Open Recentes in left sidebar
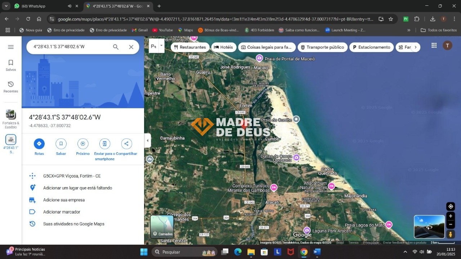461x259 pixels. pos(11,87)
